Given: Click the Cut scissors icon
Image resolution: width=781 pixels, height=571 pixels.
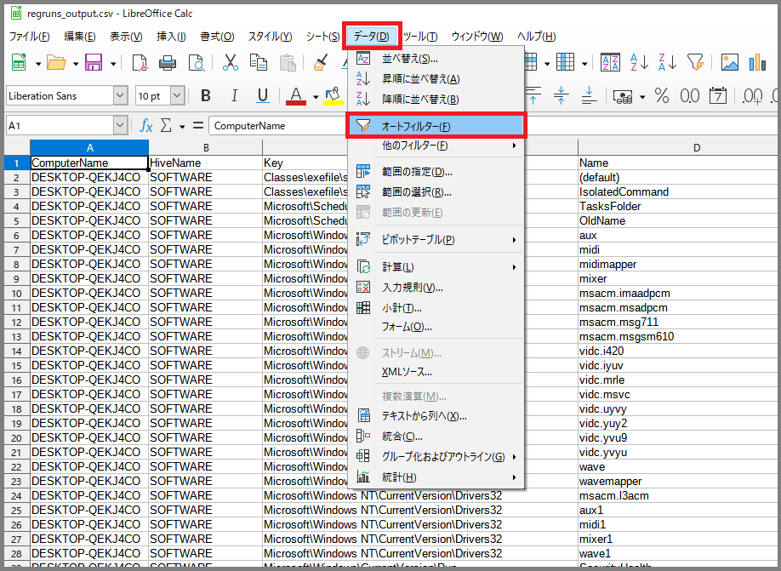Looking at the screenshot, I should pyautogui.click(x=230, y=63).
